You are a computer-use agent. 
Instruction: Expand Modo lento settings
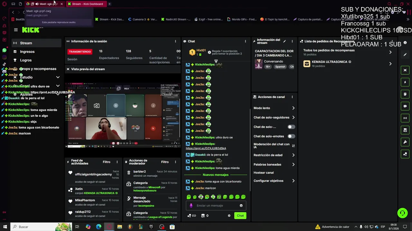click(274, 108)
